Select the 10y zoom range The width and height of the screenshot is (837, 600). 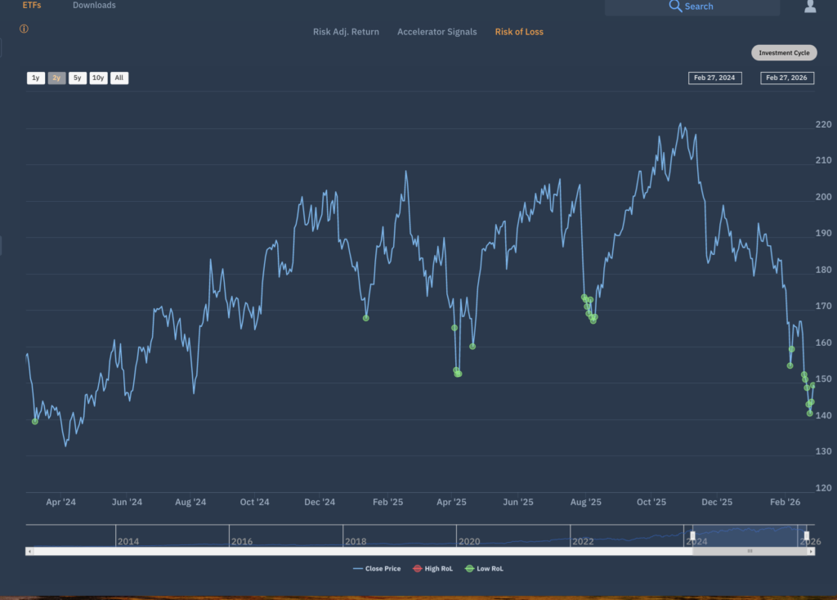(x=98, y=78)
